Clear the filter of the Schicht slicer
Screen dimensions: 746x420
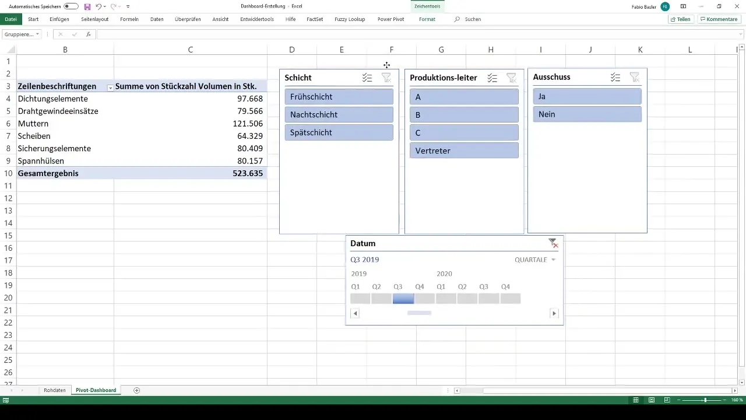(x=386, y=78)
